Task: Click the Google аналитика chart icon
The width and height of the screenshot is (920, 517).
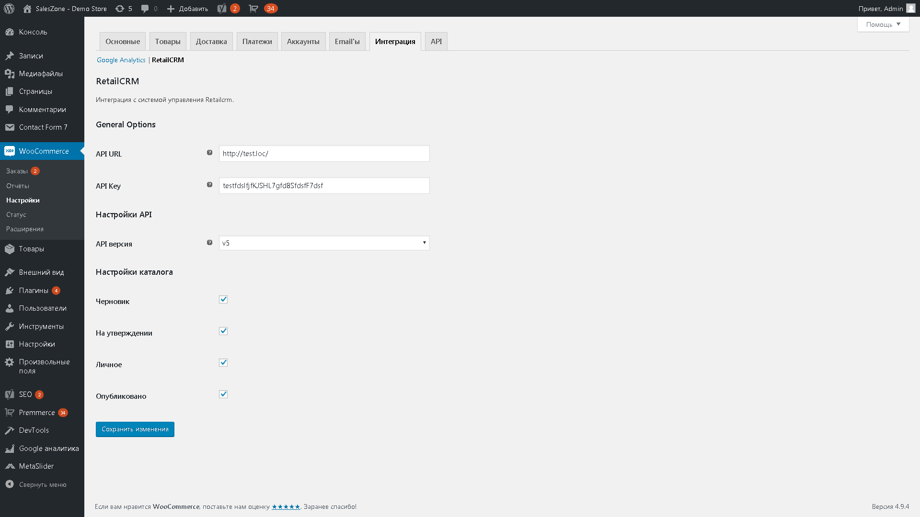Action: point(10,449)
